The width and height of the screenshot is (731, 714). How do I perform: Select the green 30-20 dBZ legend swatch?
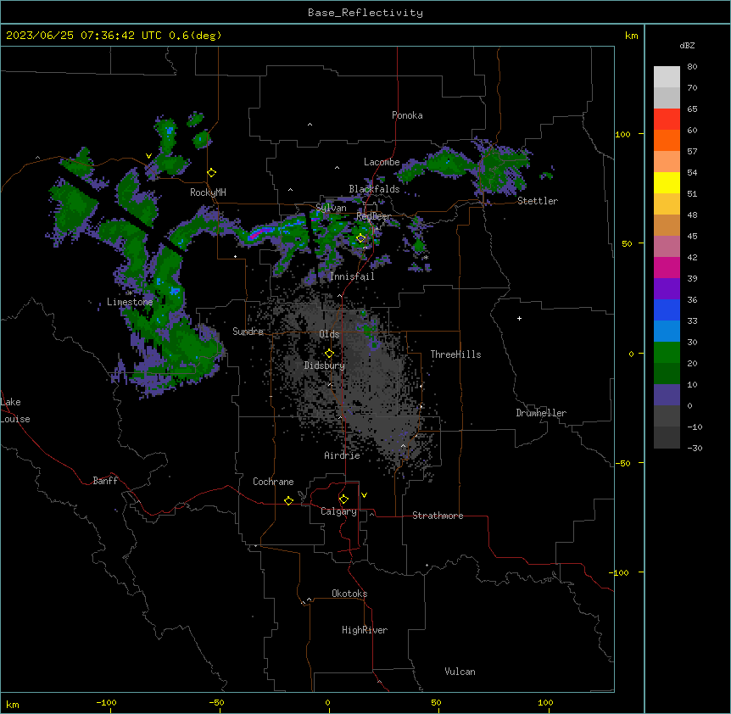[x=667, y=353]
